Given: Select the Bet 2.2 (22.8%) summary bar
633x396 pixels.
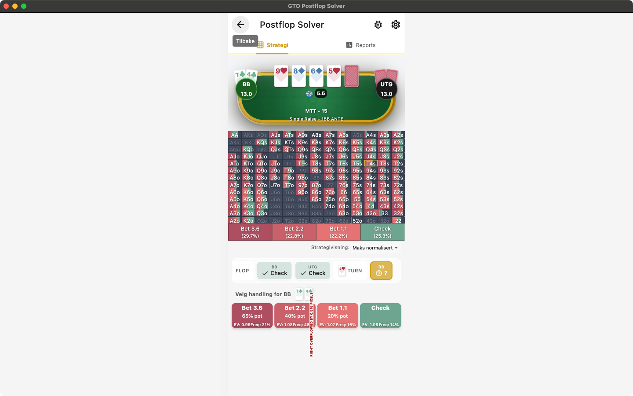Looking at the screenshot, I should [294, 232].
